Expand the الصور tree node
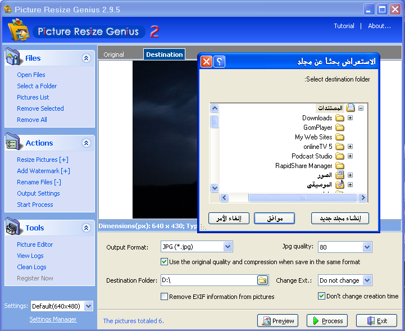The width and height of the screenshot is (405, 331). coord(350,175)
